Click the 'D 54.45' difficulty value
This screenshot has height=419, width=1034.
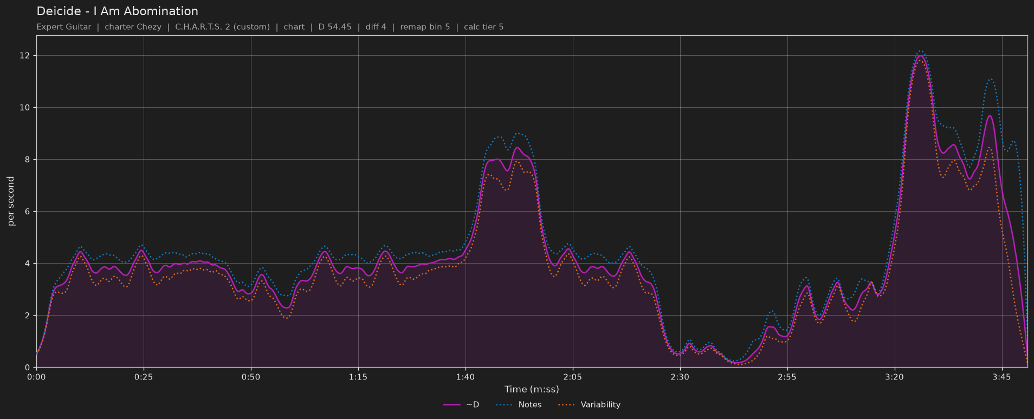335,27
